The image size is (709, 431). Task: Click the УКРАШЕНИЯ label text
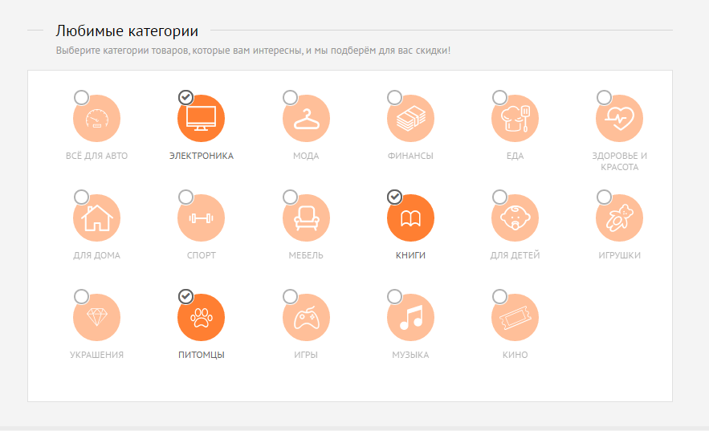[97, 355]
